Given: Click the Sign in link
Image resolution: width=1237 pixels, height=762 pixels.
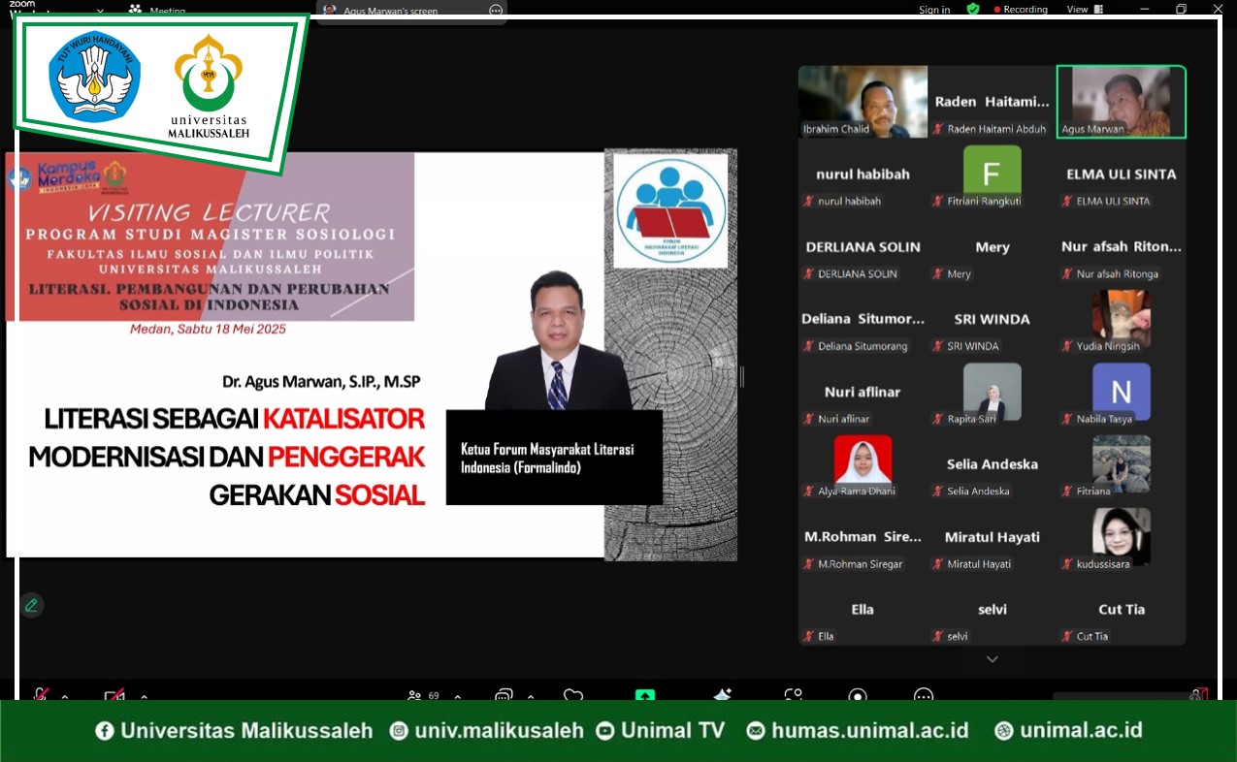Looking at the screenshot, I should [x=934, y=10].
